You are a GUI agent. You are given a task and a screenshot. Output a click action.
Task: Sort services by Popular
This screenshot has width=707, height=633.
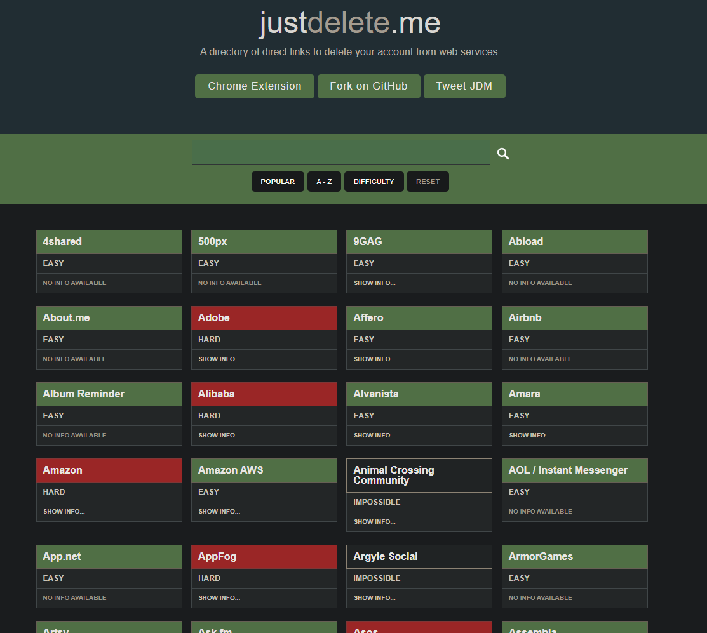[x=278, y=182]
